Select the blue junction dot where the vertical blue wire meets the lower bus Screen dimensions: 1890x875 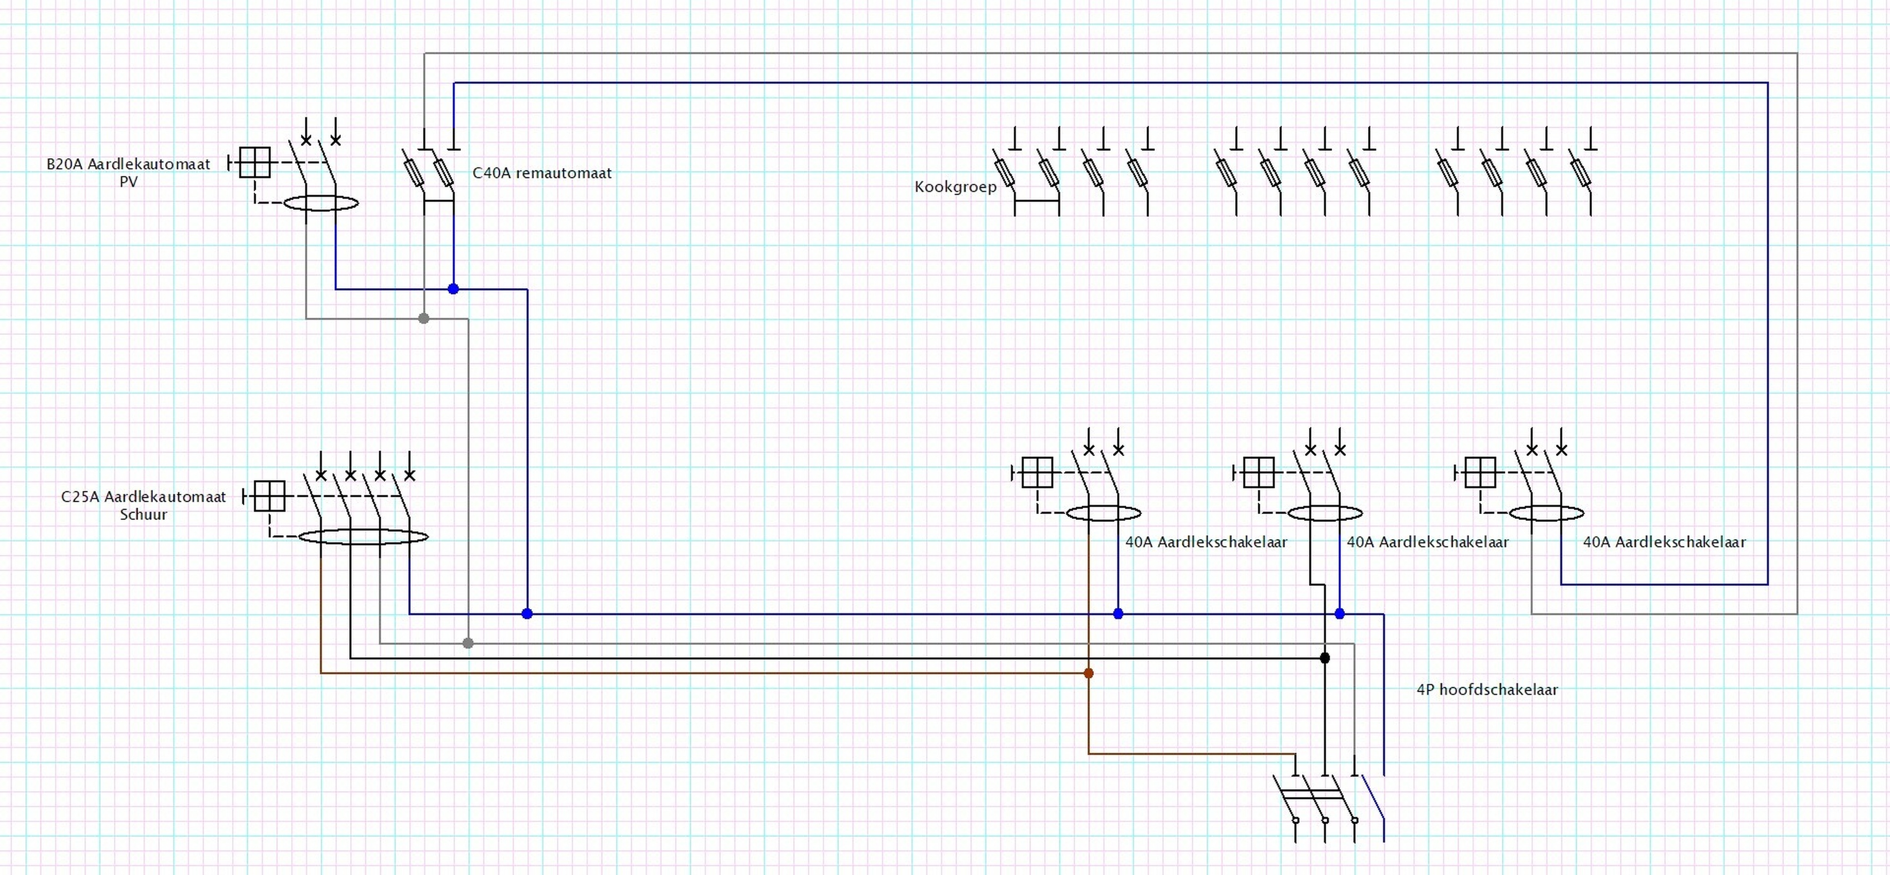(x=527, y=614)
